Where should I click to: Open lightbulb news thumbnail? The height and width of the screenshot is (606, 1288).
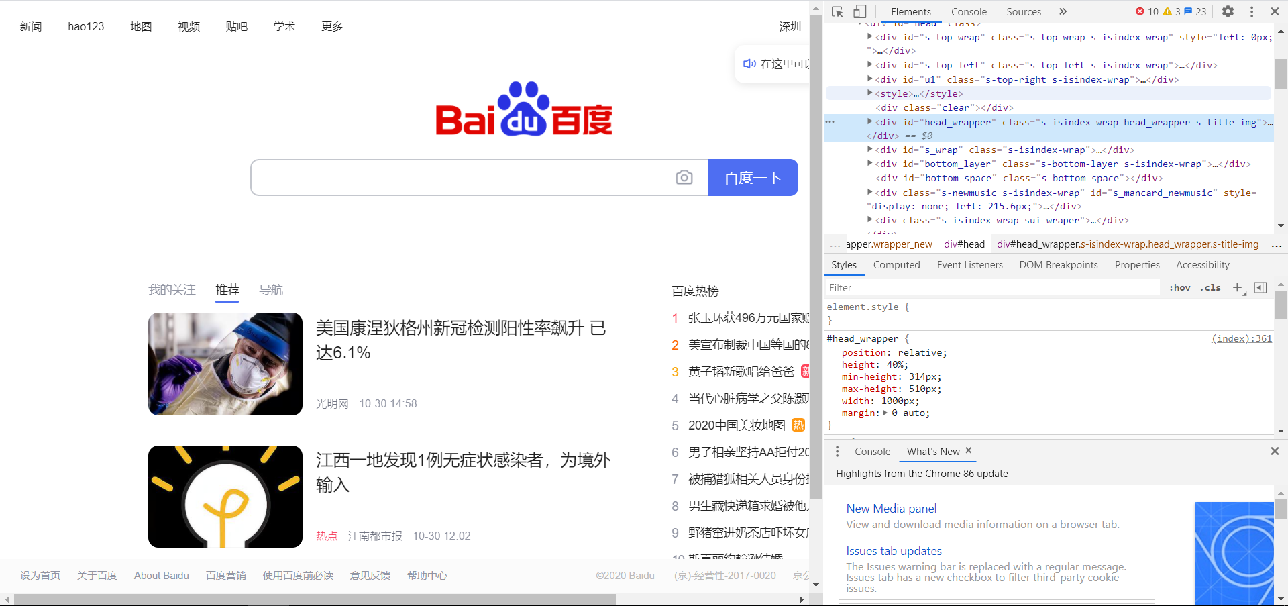(225, 497)
